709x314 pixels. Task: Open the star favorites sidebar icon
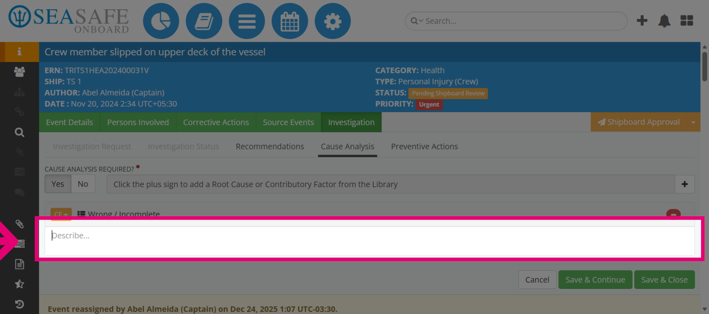click(x=19, y=284)
